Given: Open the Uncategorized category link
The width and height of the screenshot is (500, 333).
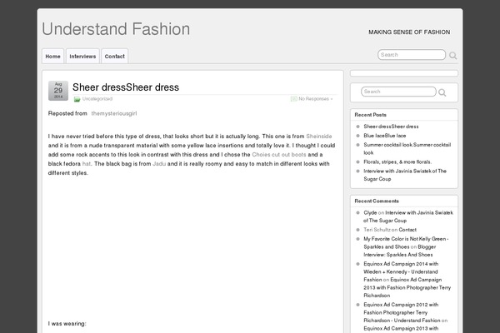Looking at the screenshot, I should point(97,99).
